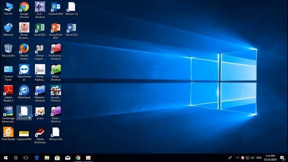
Task: Launch Microsoft Edge from taskbar
Action: [x=37, y=158]
